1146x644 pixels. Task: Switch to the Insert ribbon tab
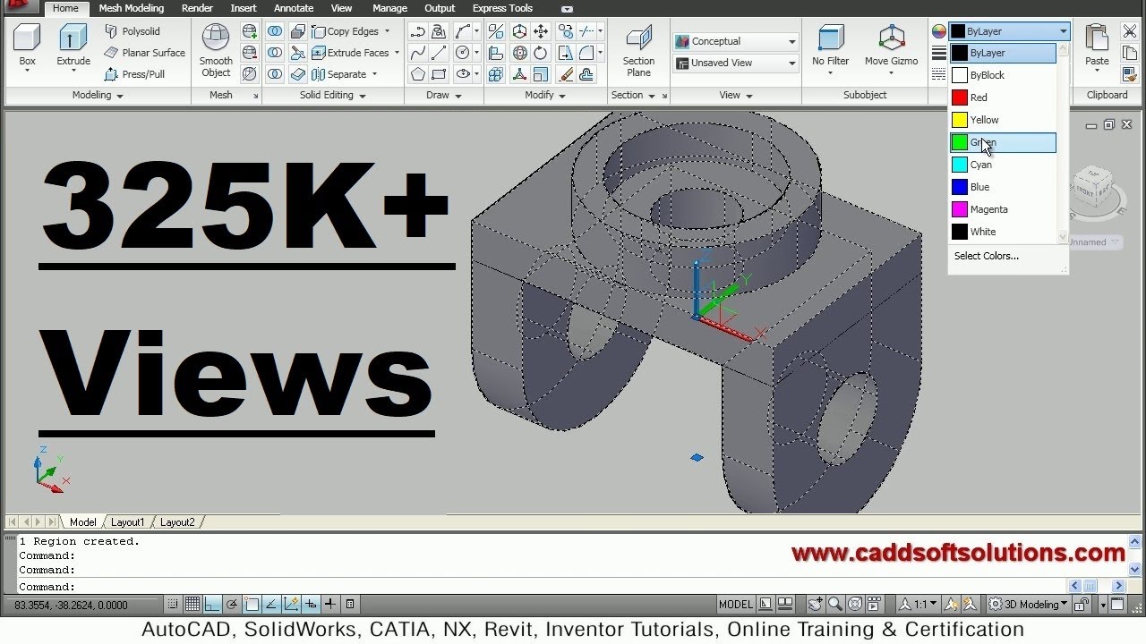(x=244, y=8)
